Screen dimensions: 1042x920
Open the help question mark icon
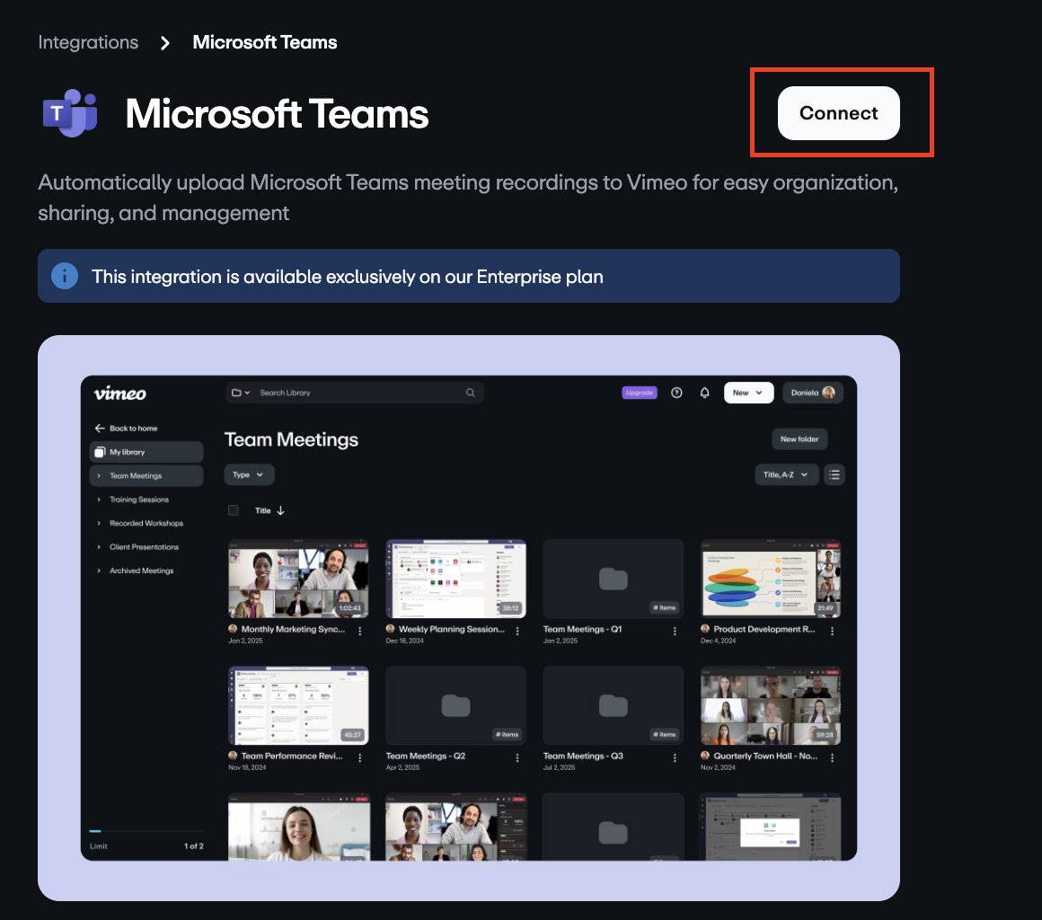coord(676,393)
